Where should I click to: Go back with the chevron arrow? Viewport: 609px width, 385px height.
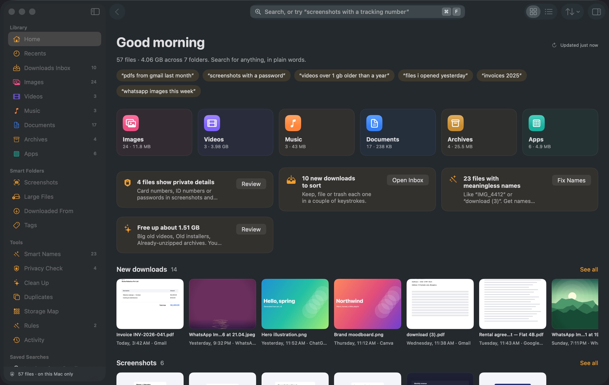(117, 12)
